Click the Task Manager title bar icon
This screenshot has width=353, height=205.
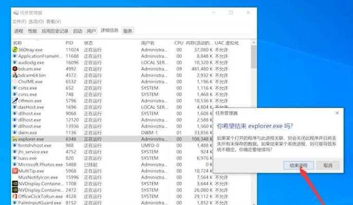[16, 13]
